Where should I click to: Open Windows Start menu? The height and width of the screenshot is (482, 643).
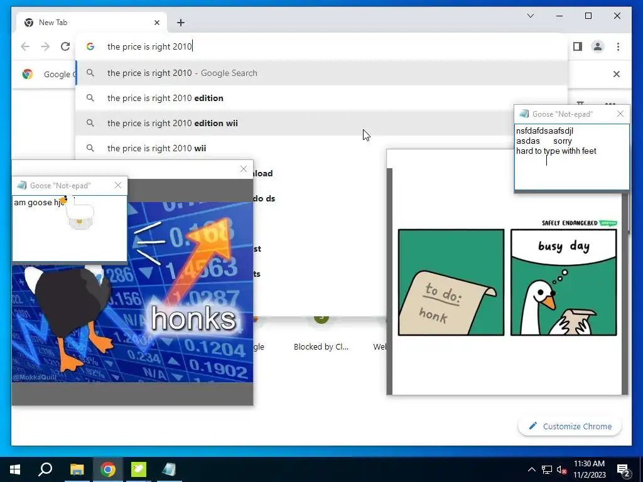[x=15, y=469]
